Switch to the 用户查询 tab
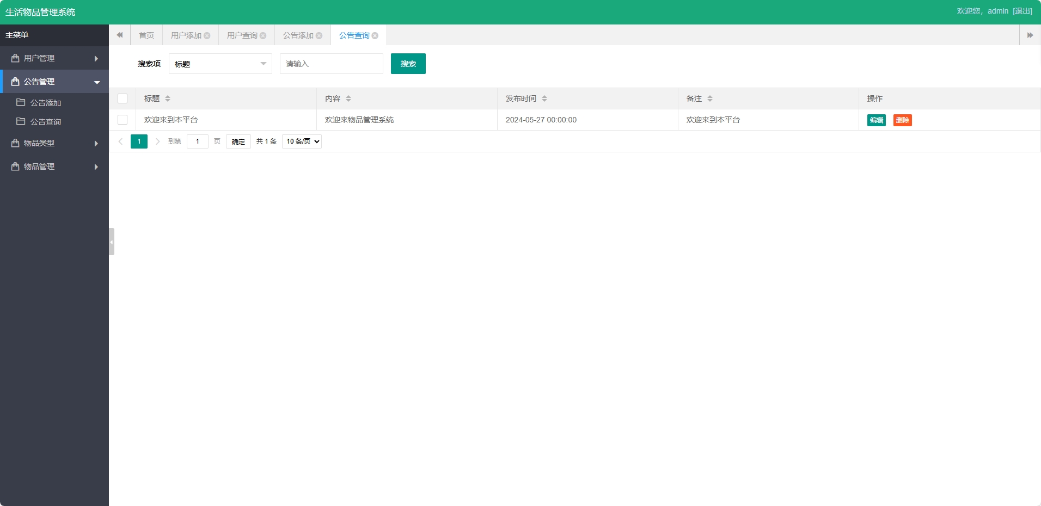Screen dimensions: 1041x506 242,35
